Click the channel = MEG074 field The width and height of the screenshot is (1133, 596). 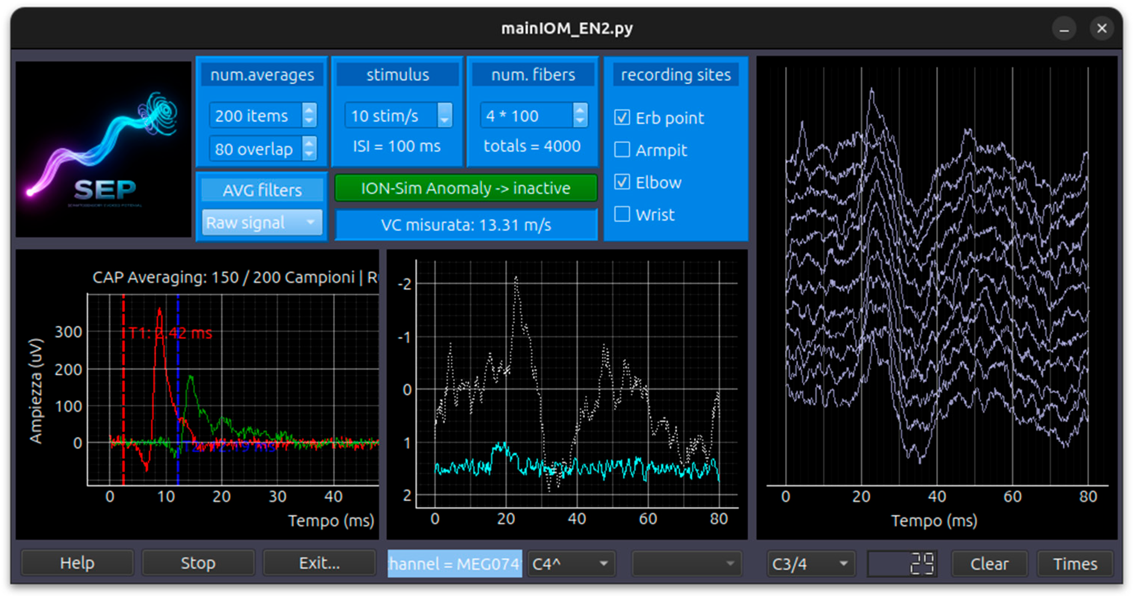[x=454, y=564]
